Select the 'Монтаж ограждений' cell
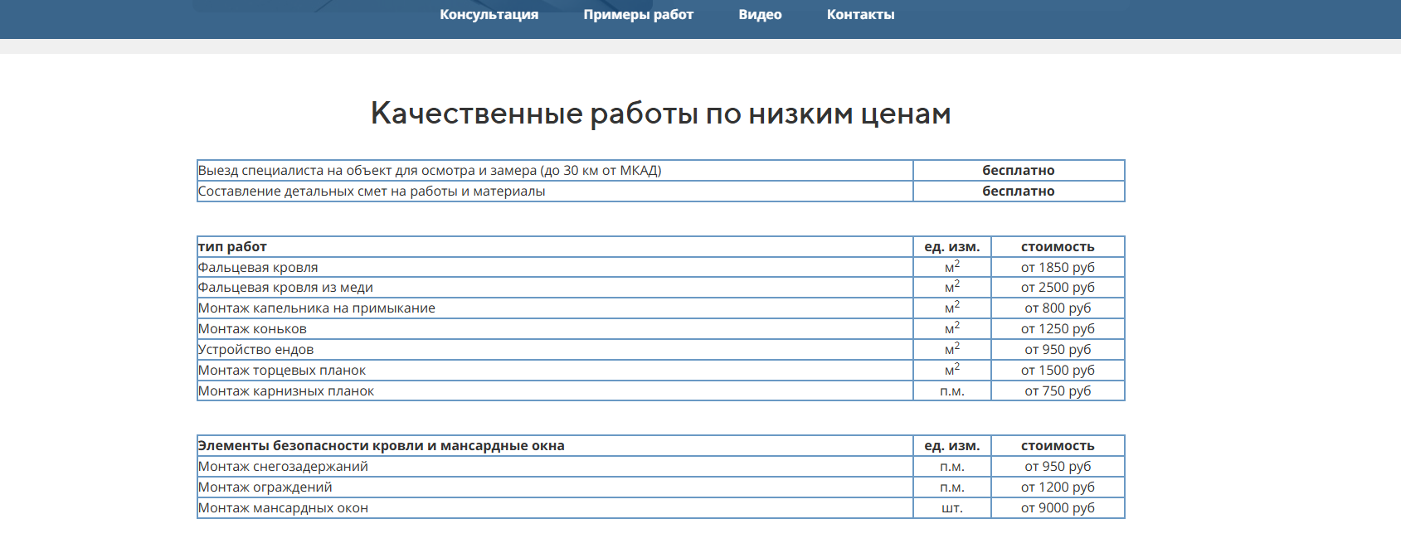Viewport: 1401px width, 548px height. click(555, 487)
